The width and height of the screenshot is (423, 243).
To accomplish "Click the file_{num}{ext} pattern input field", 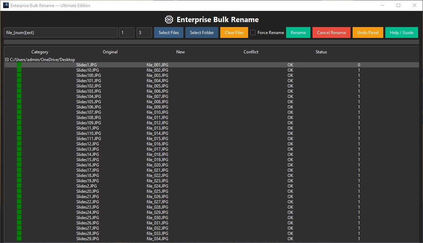I will click(x=61, y=32).
